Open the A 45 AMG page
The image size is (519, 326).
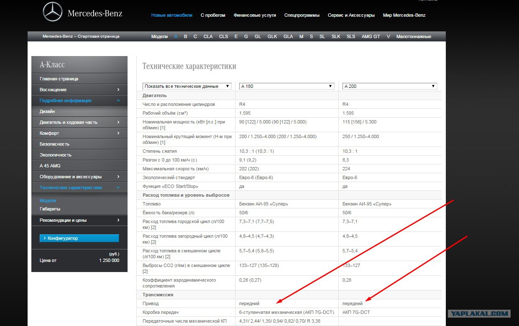pos(50,166)
